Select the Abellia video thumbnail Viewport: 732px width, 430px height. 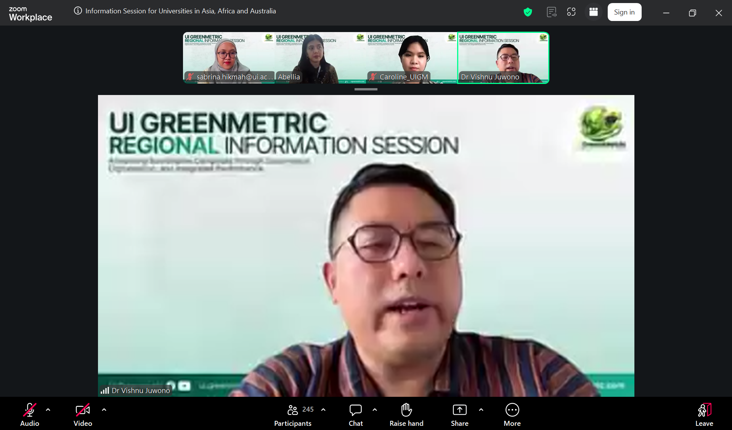click(320, 58)
